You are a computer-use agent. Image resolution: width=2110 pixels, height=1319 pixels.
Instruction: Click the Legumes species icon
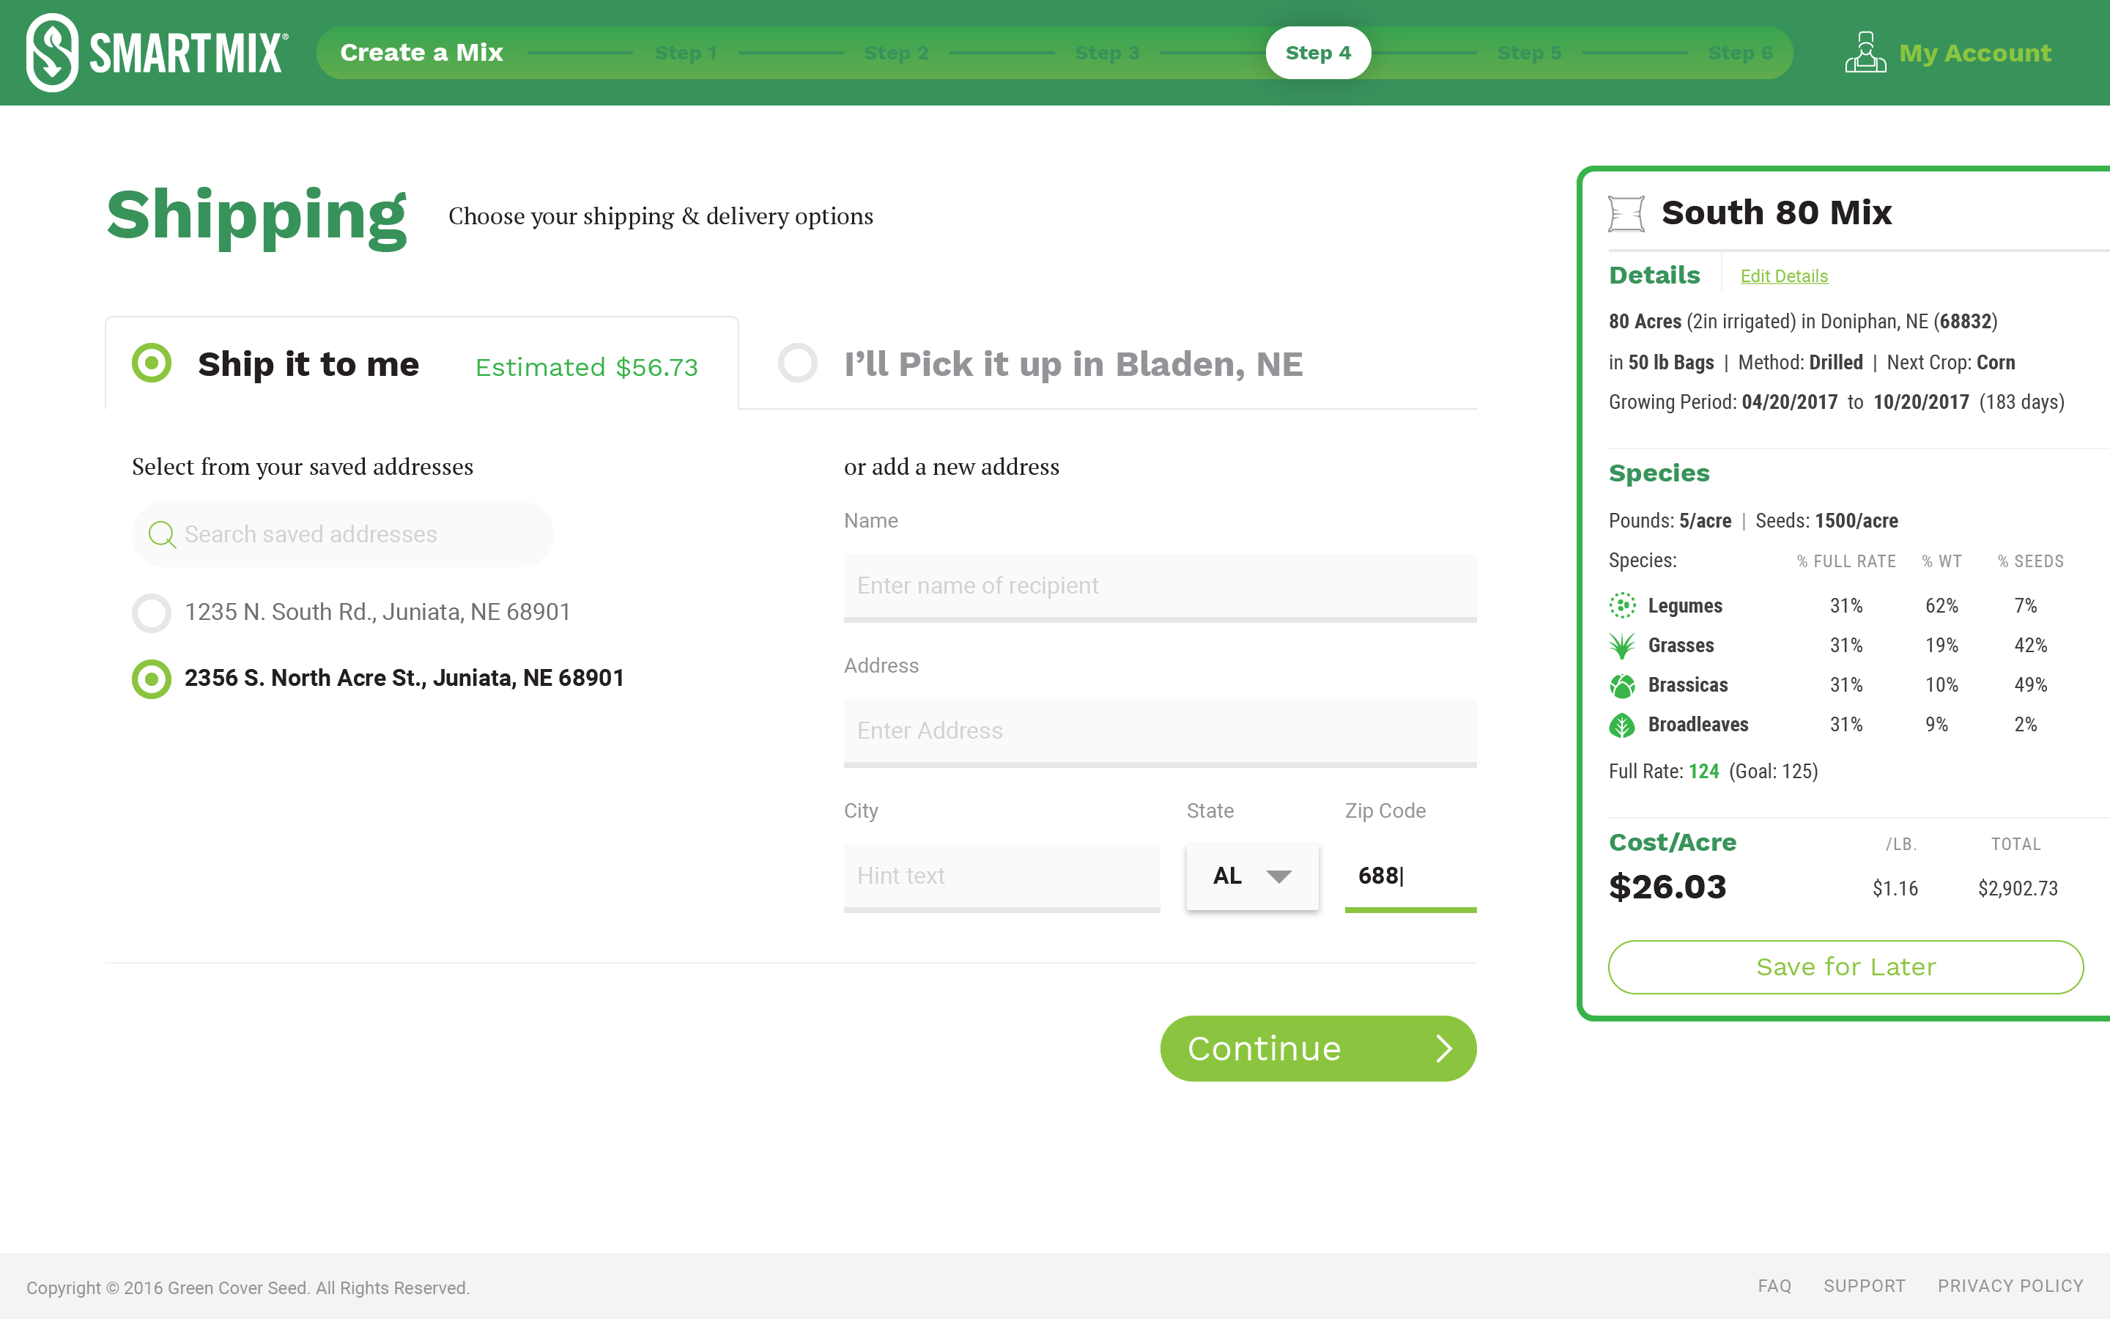point(1622,605)
